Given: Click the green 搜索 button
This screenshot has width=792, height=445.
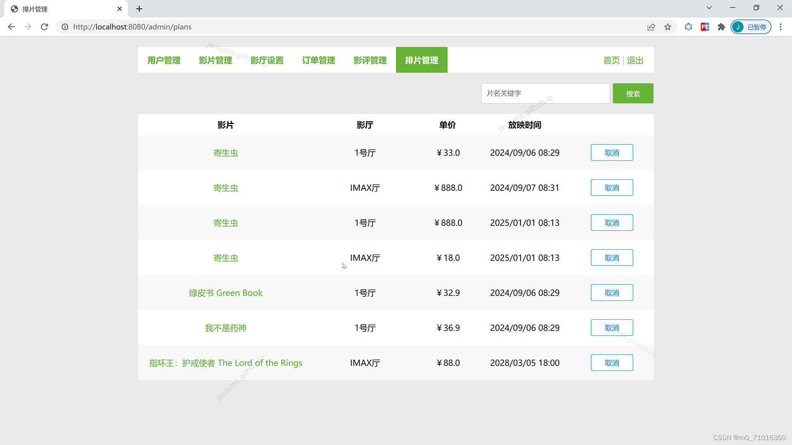Looking at the screenshot, I should (633, 94).
